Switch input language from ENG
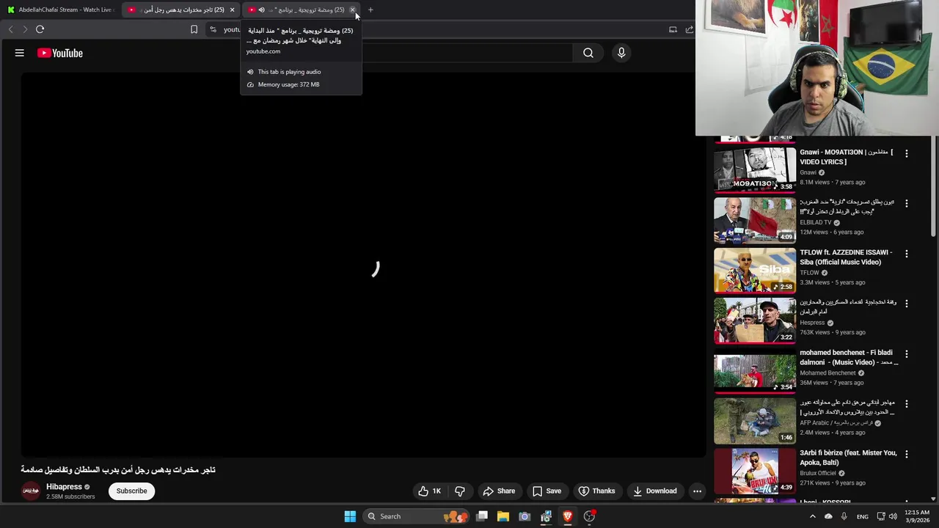 [x=863, y=516]
